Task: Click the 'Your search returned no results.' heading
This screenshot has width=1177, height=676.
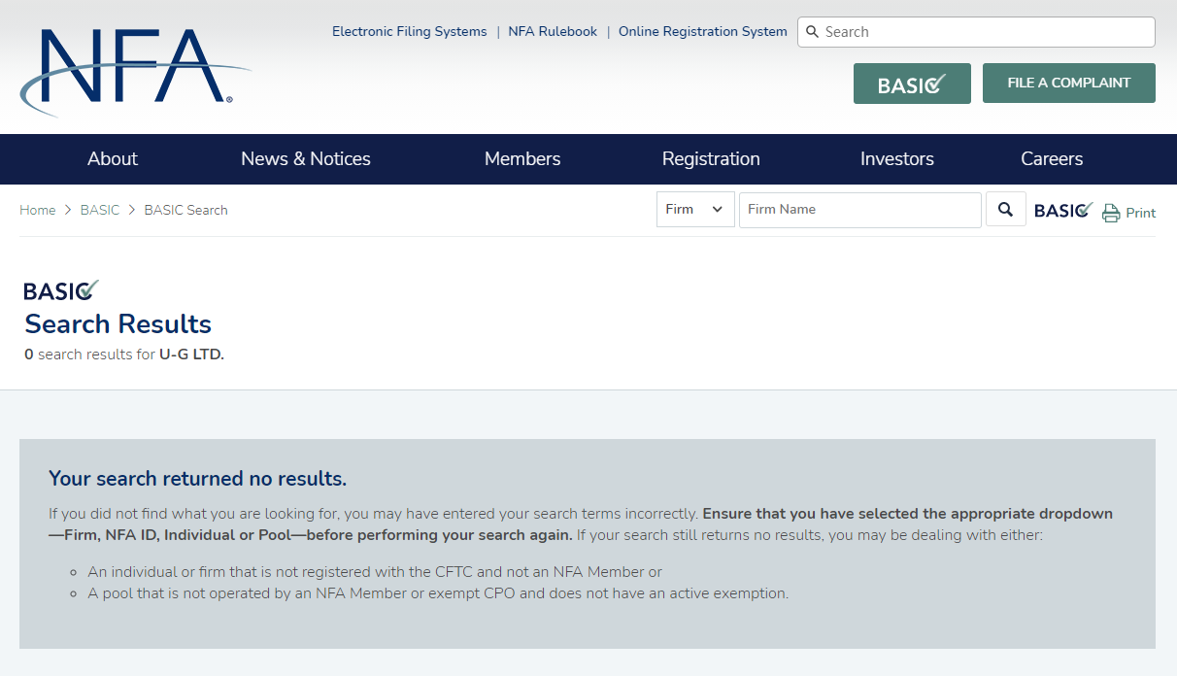Action: pyautogui.click(x=197, y=479)
